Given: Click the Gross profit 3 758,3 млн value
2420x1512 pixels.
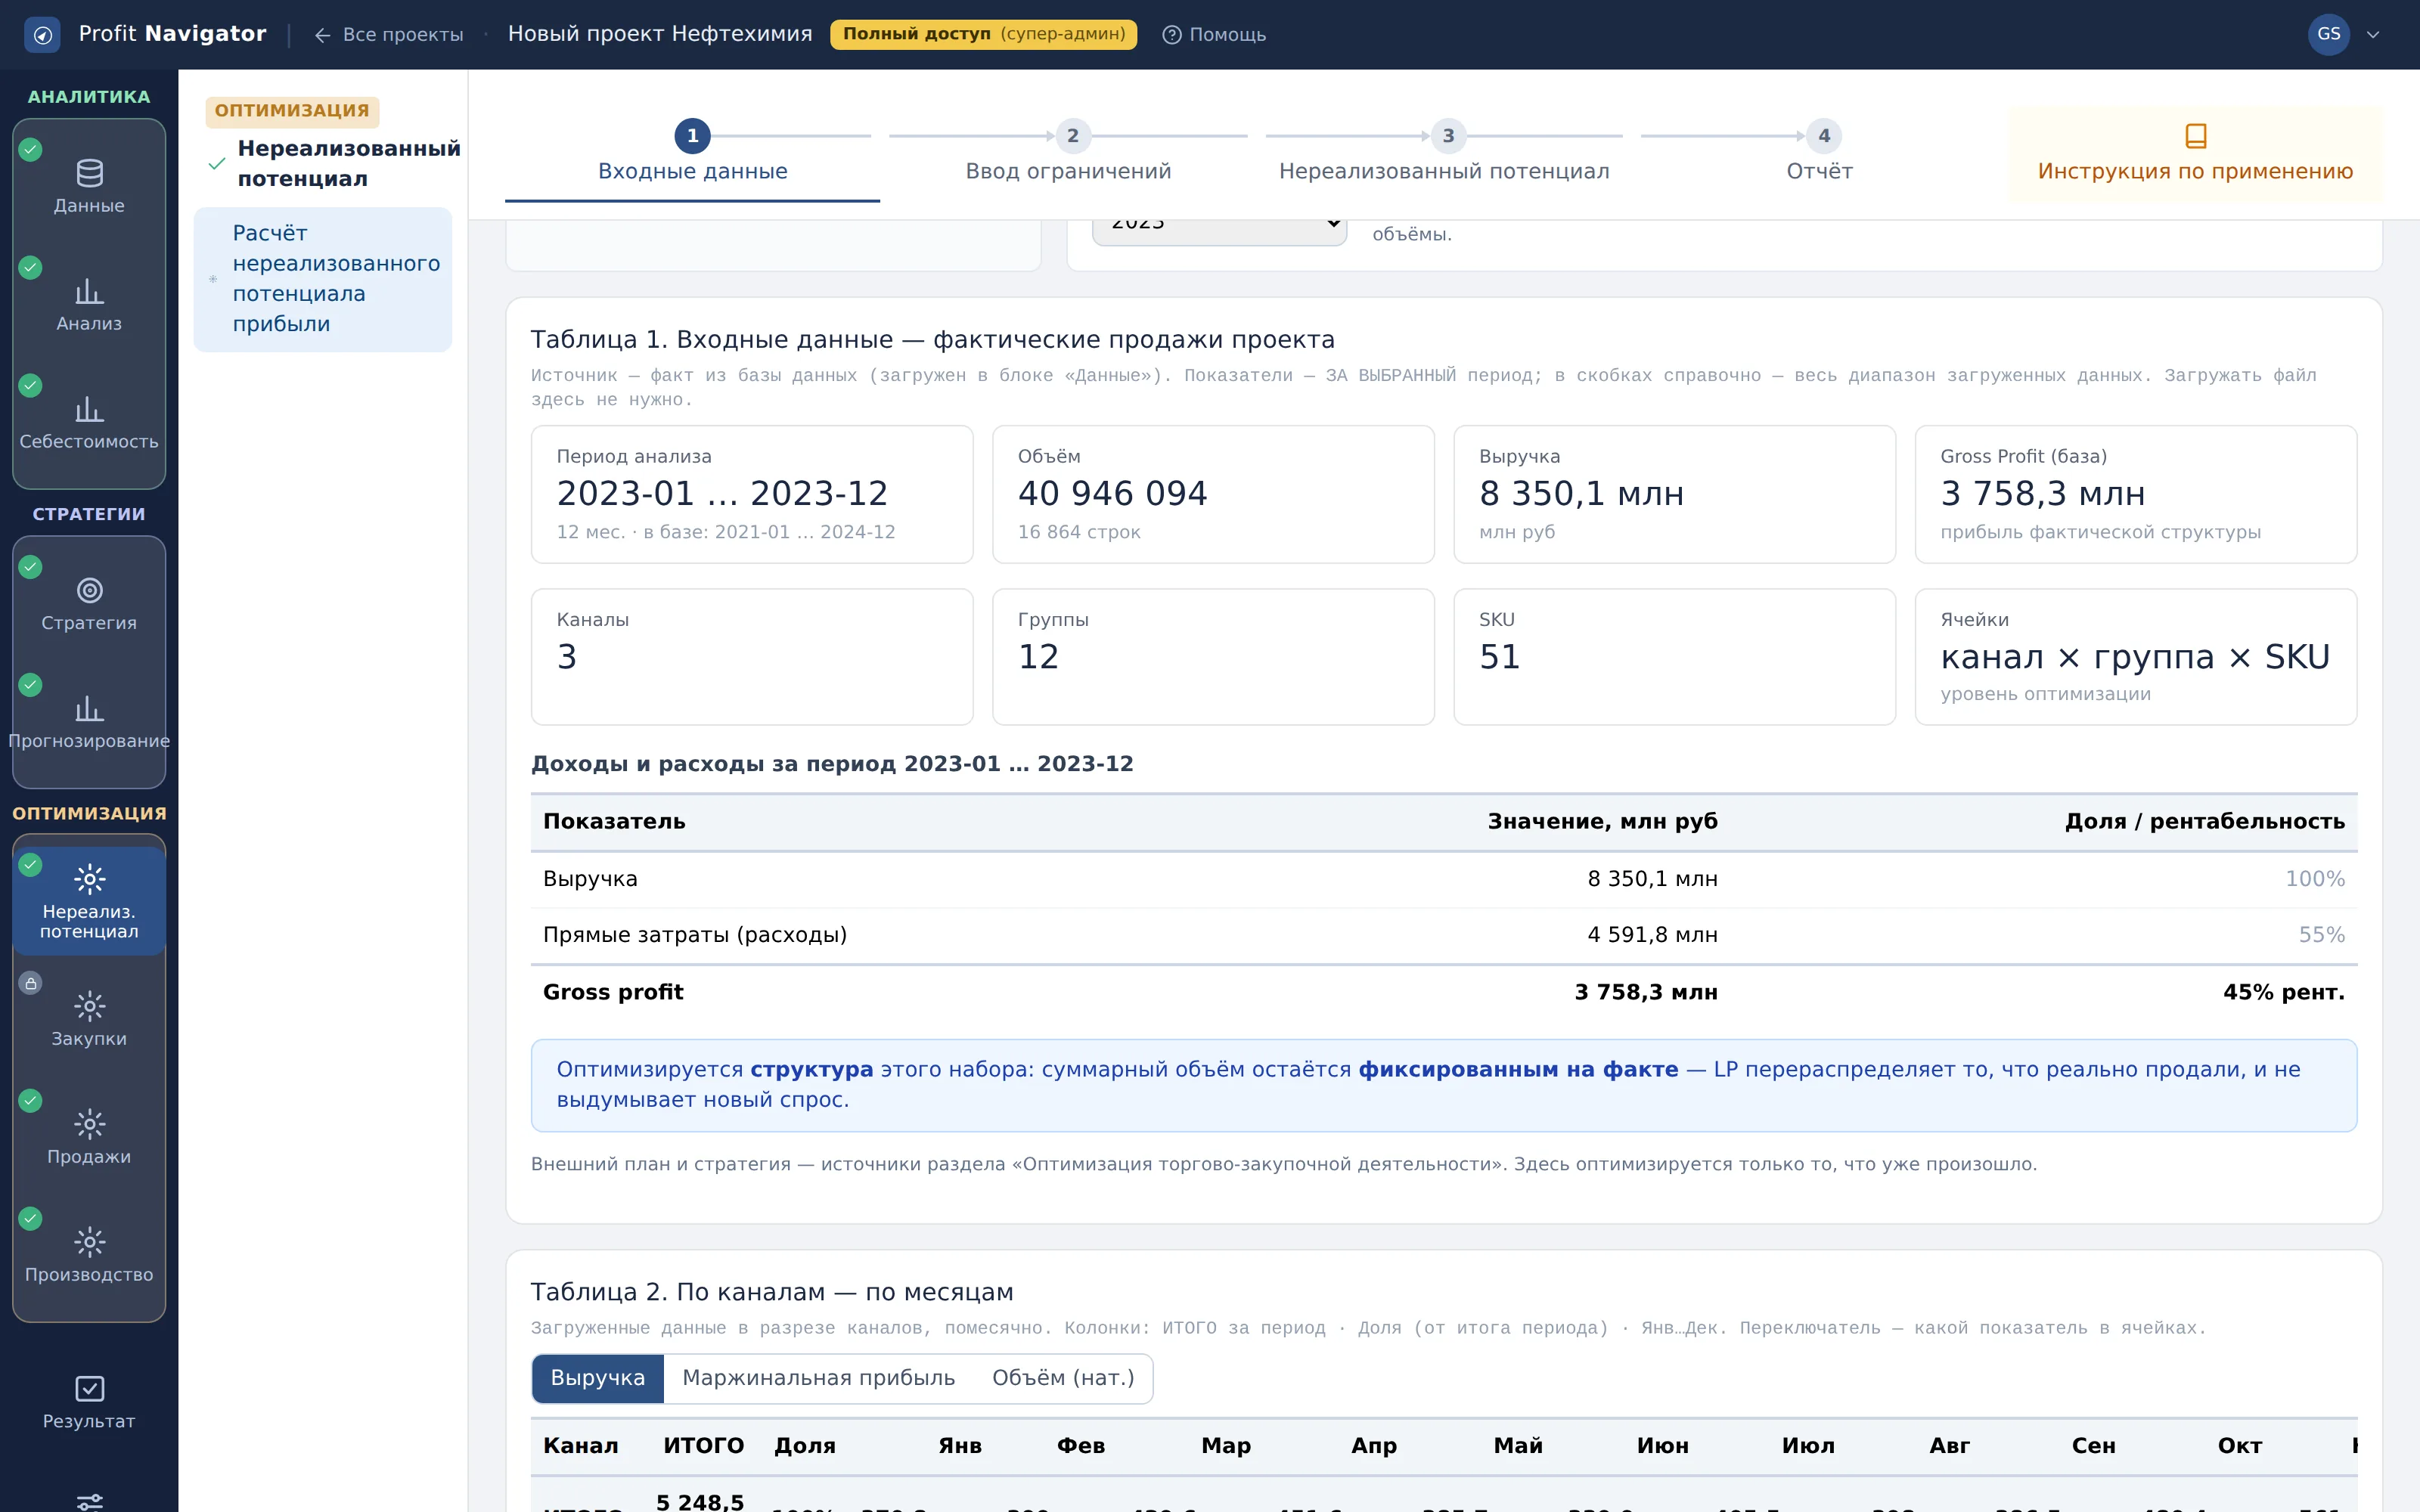Looking at the screenshot, I should pos(1645,992).
